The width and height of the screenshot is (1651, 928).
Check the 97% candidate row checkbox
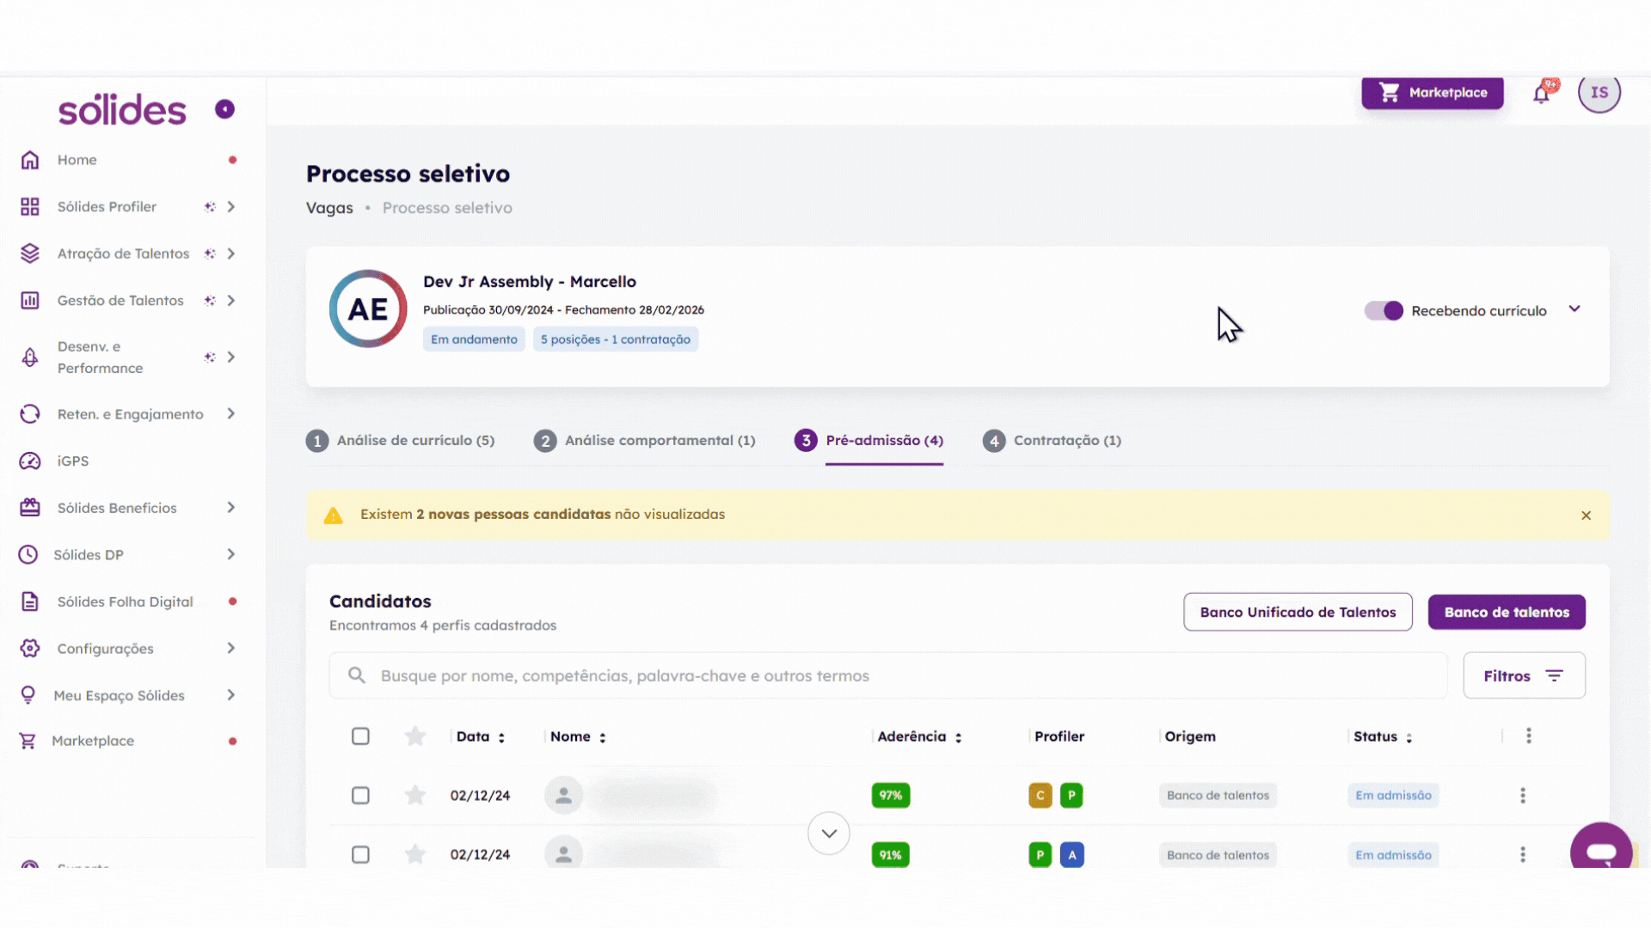pyautogui.click(x=360, y=796)
